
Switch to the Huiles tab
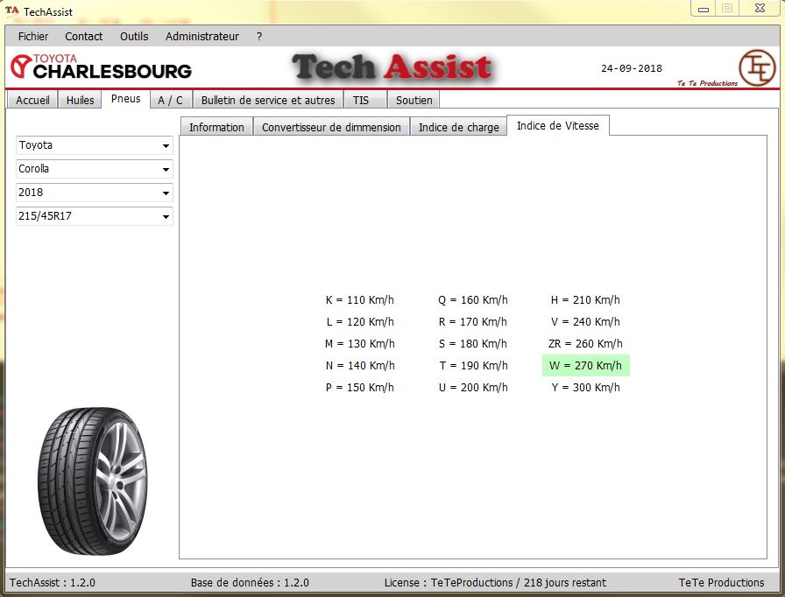[80, 101]
